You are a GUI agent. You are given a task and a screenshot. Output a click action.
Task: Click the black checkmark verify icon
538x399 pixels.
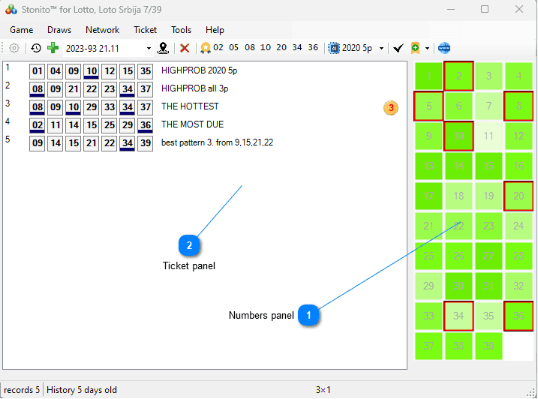click(x=398, y=48)
